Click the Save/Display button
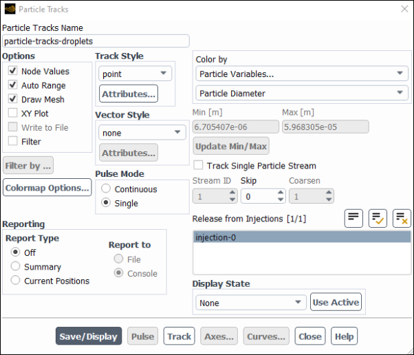This screenshot has height=355, width=414. click(89, 336)
